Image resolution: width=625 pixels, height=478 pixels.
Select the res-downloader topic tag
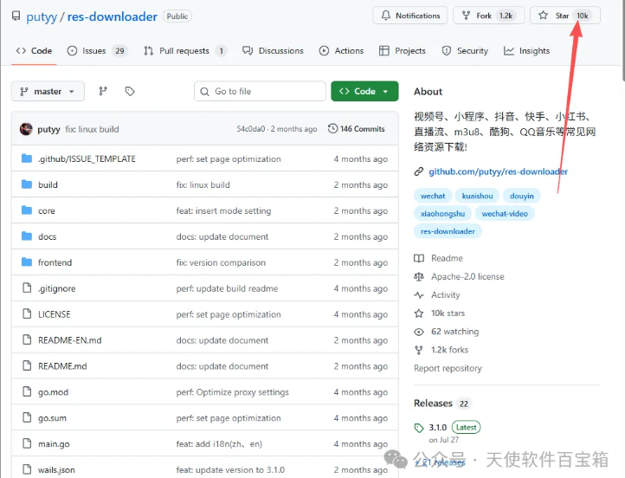tap(448, 231)
